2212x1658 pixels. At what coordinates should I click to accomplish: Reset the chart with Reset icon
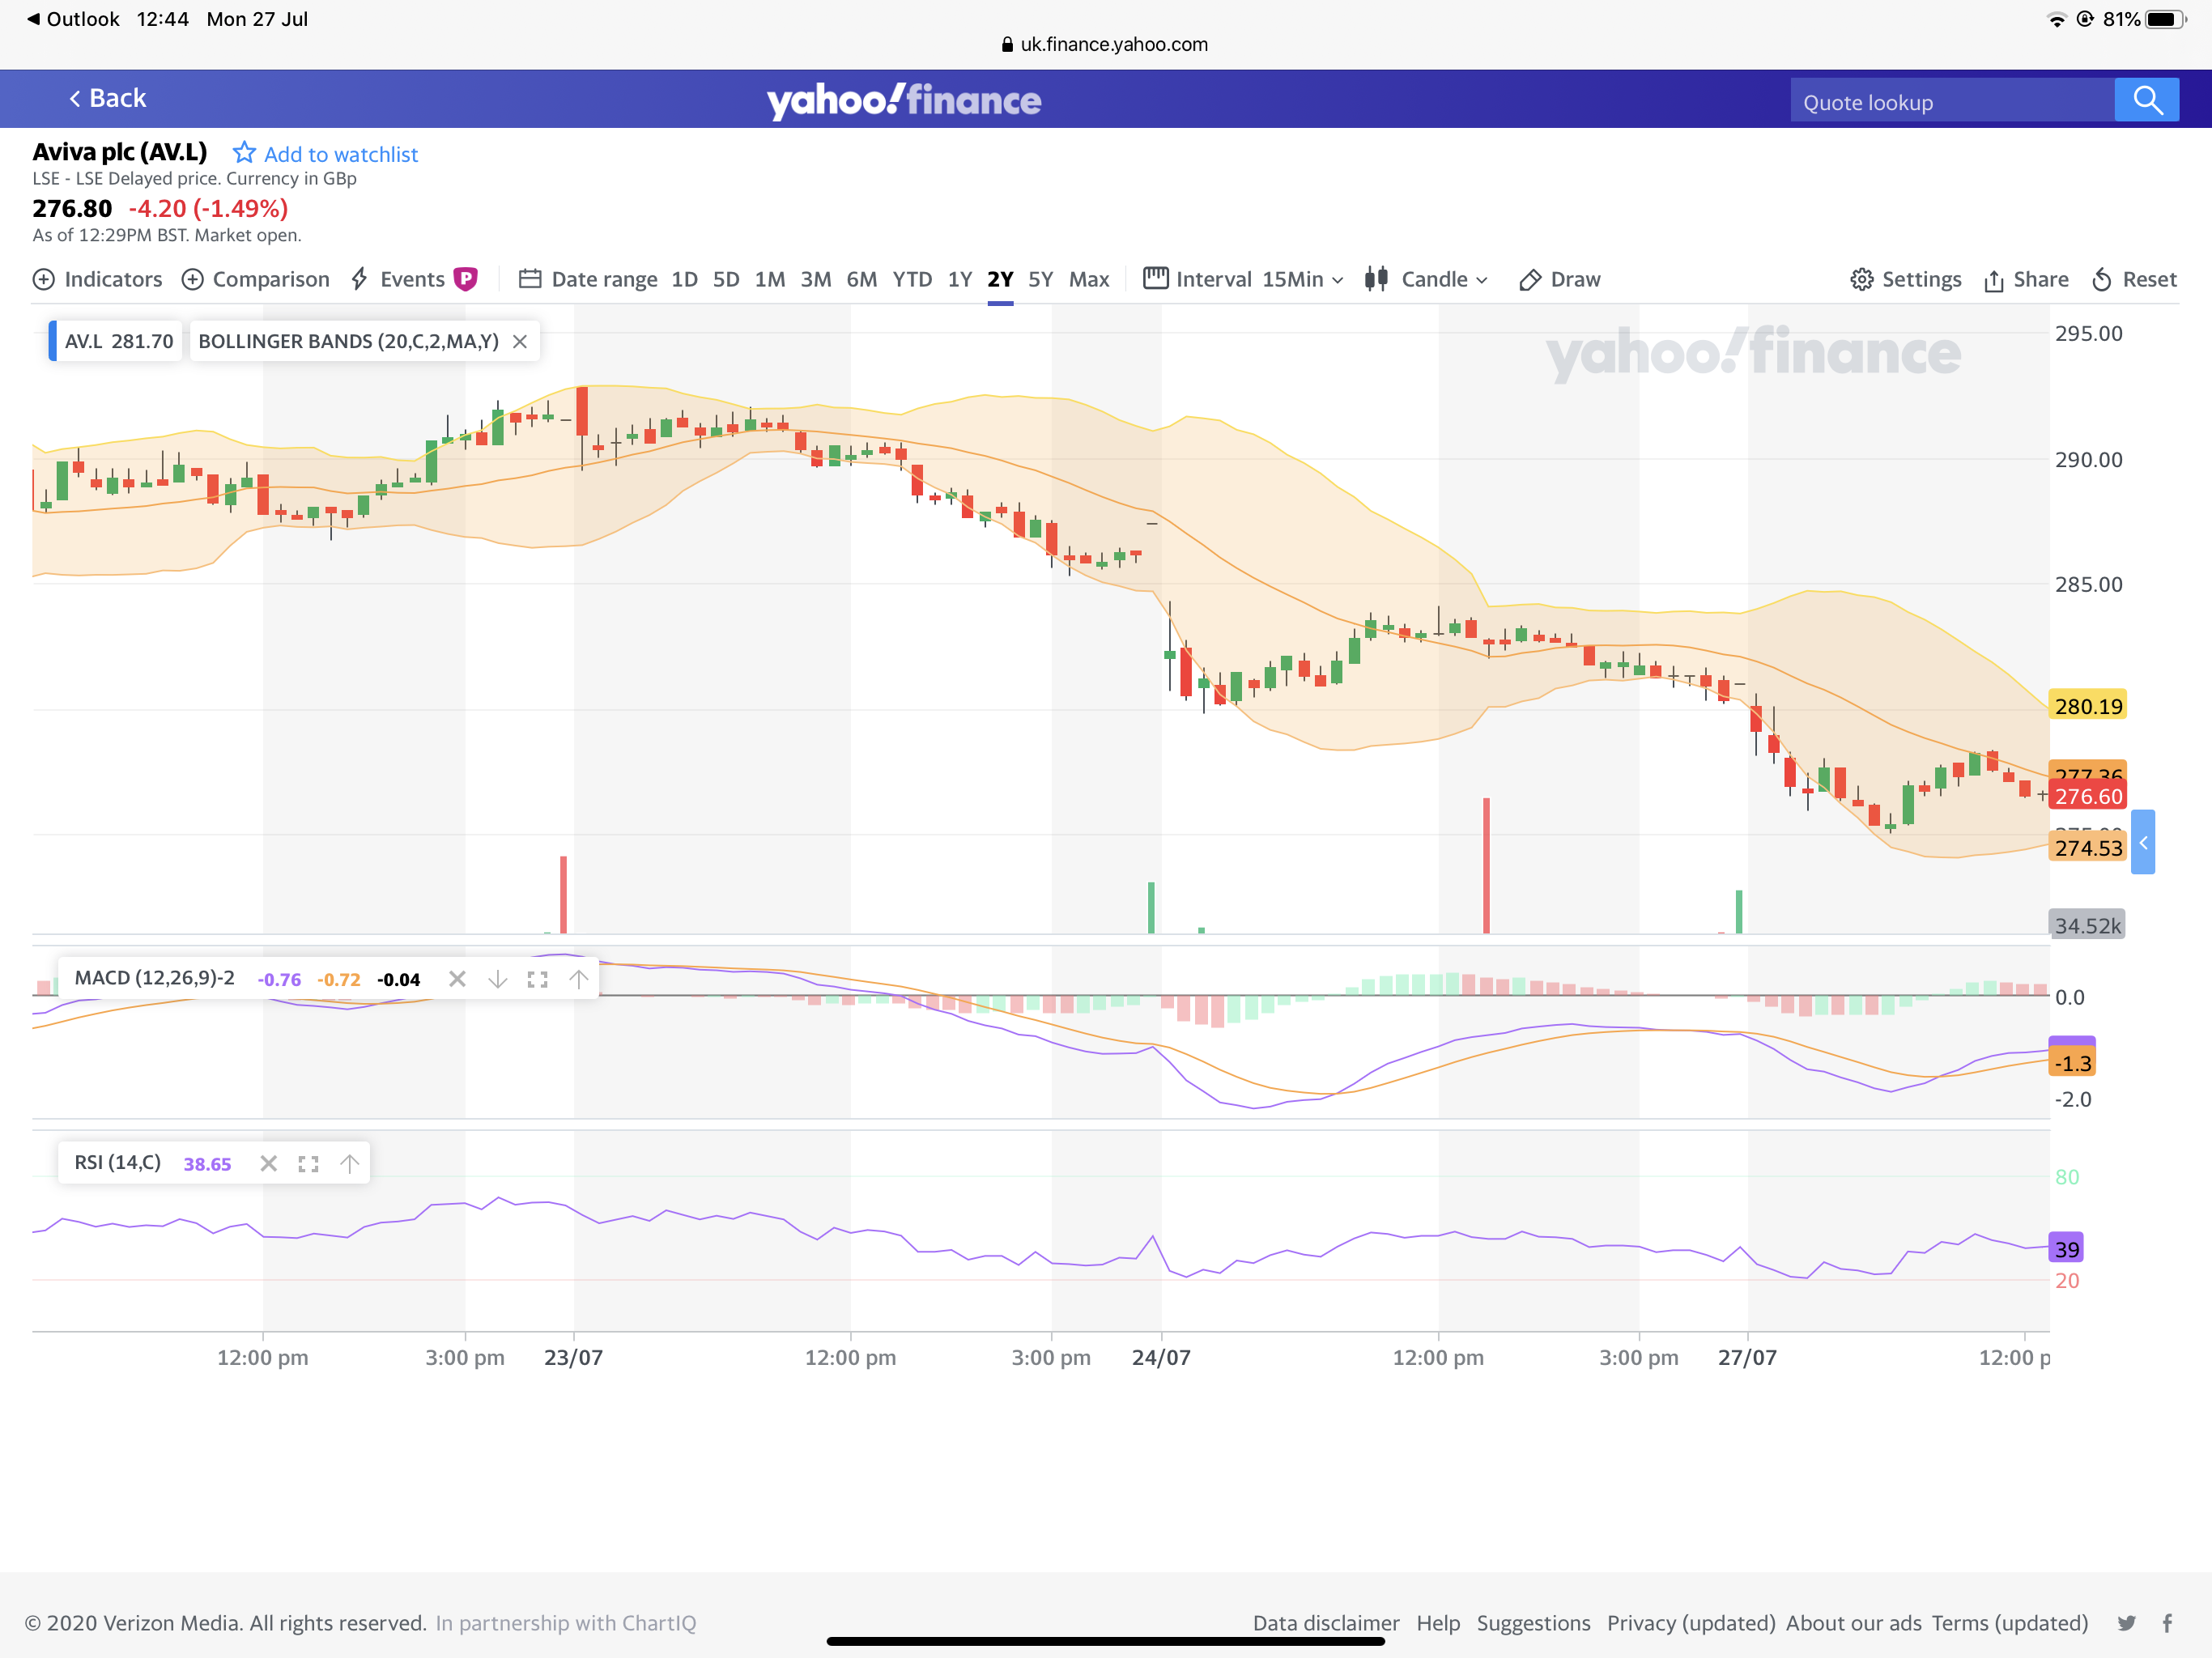click(x=2102, y=280)
